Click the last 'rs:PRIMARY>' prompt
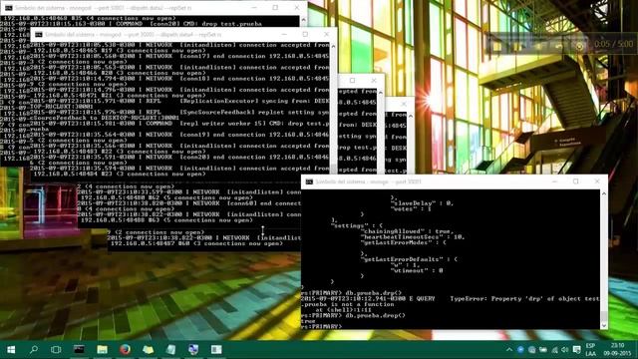This screenshot has height=359, width=638. [x=321, y=326]
